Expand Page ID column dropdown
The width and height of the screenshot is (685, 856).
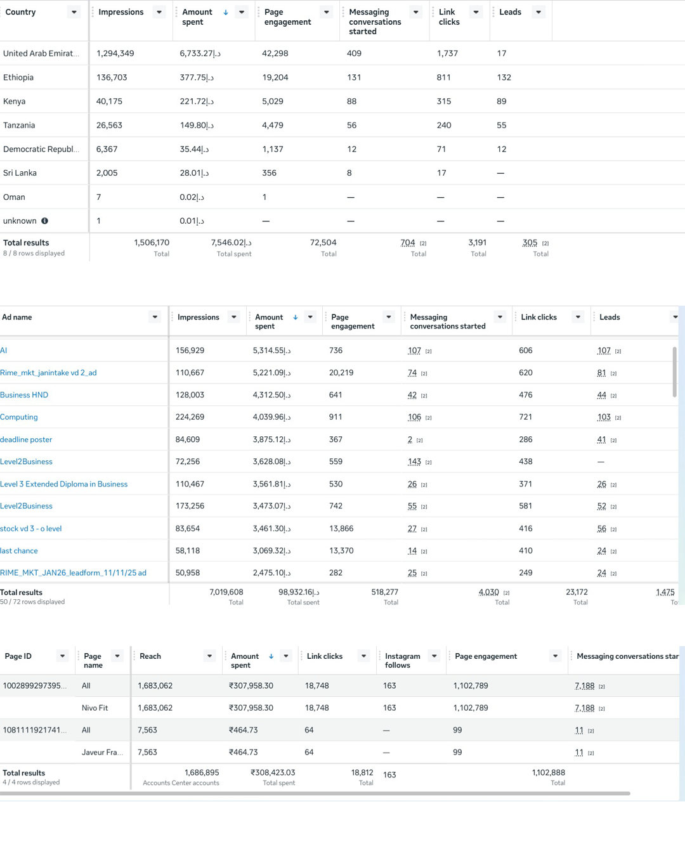pos(62,656)
